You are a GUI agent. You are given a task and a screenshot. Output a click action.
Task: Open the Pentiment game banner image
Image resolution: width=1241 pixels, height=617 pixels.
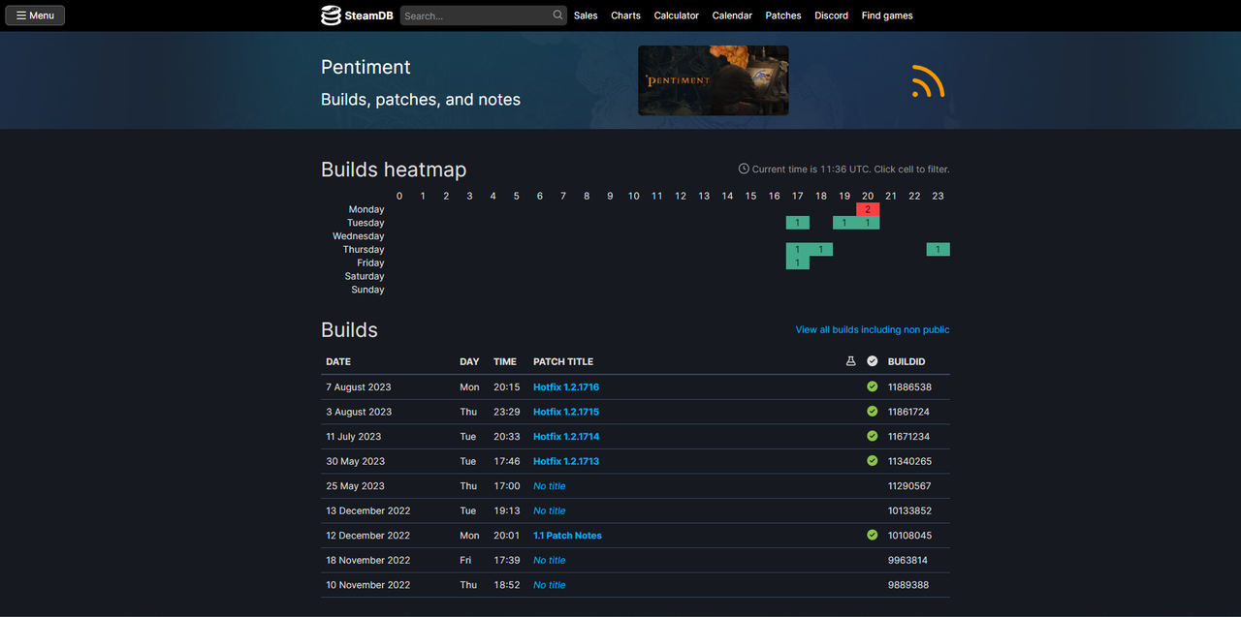[x=713, y=80]
